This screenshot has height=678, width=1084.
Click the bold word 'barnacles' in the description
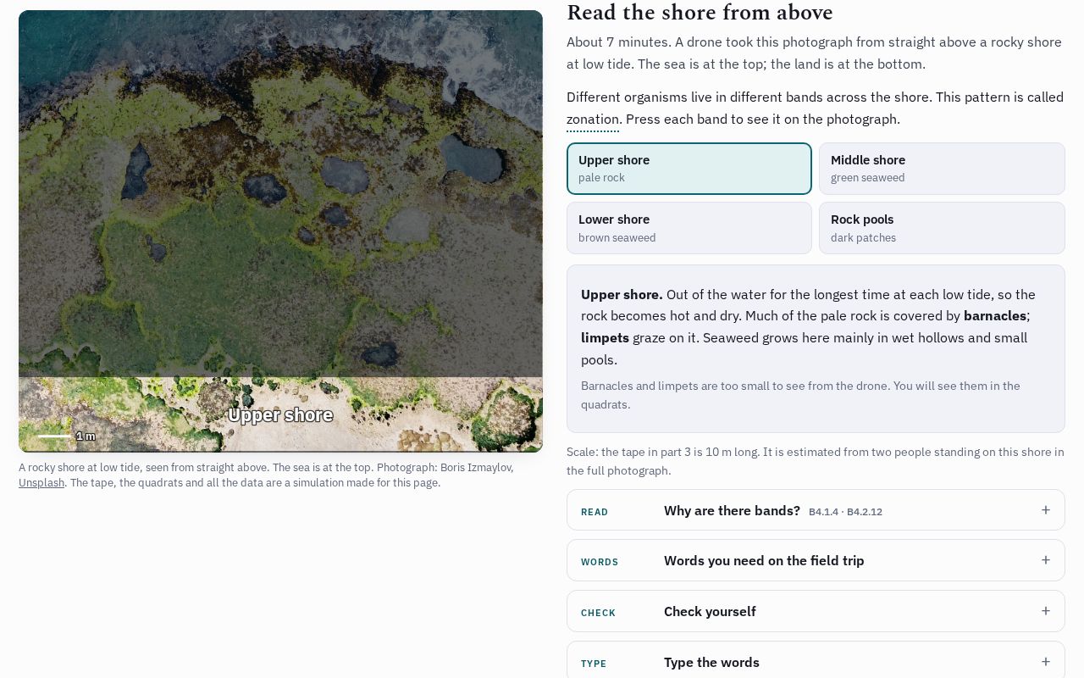pos(995,316)
